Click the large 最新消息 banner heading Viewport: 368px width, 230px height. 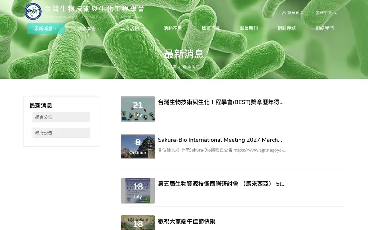(184, 54)
